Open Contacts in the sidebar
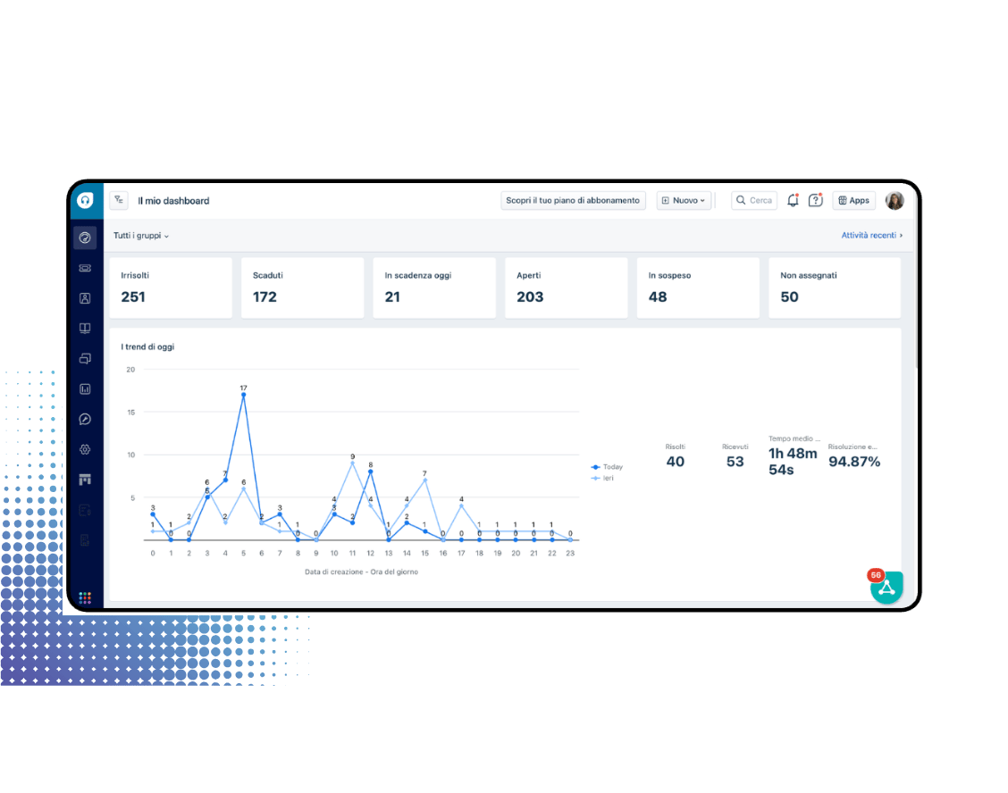 coord(85,298)
